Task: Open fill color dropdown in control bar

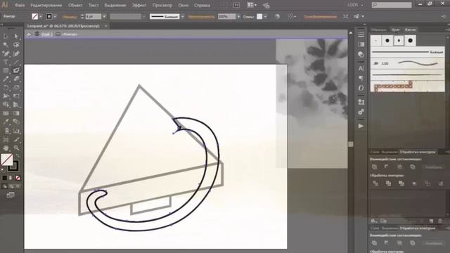Action: click(41, 17)
